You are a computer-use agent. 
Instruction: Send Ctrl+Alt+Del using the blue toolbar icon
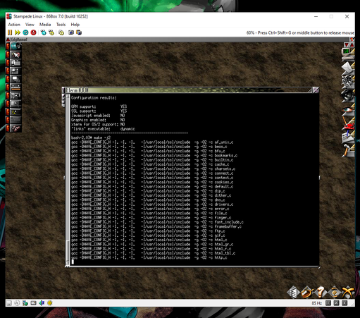click(x=43, y=32)
